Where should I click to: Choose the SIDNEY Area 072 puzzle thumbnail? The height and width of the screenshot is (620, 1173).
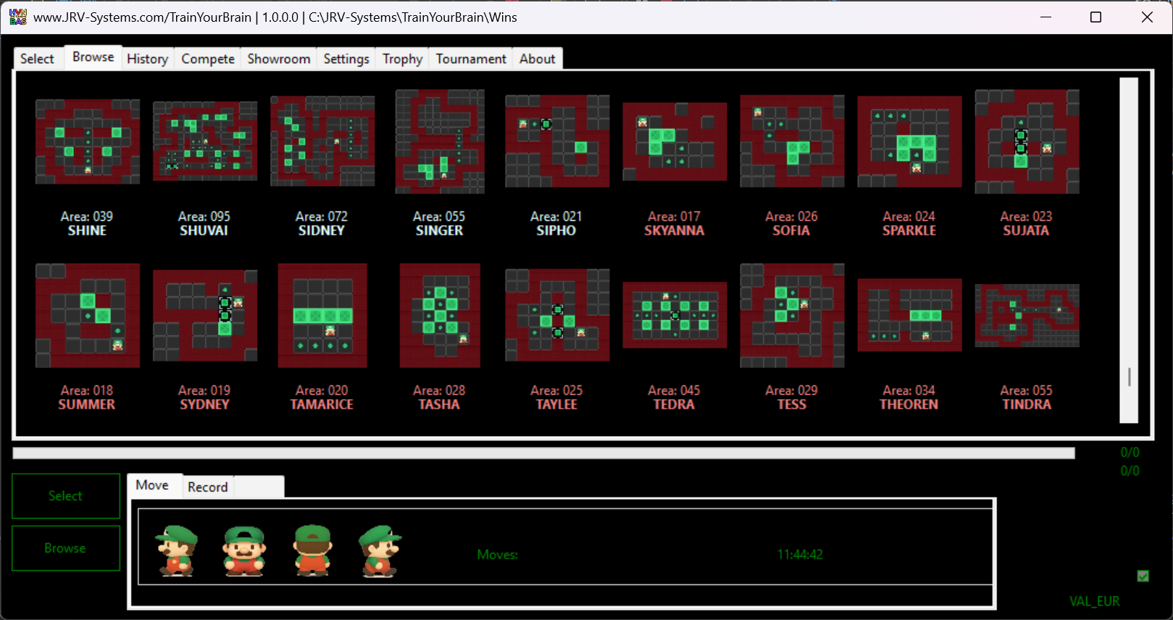pos(322,141)
